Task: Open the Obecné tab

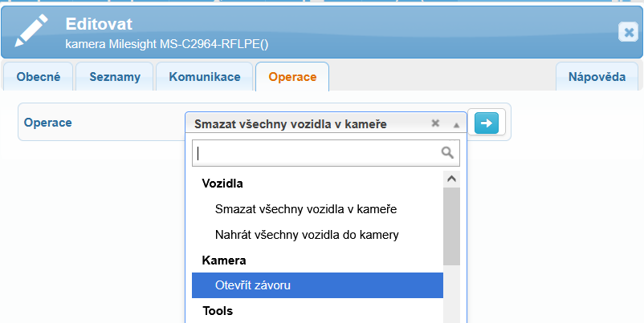Action: [x=39, y=77]
